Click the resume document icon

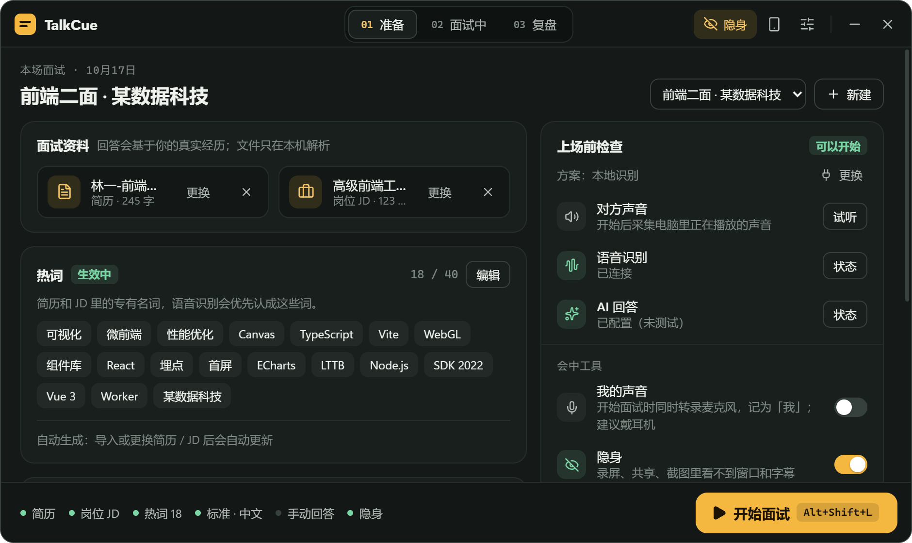pyautogui.click(x=64, y=192)
